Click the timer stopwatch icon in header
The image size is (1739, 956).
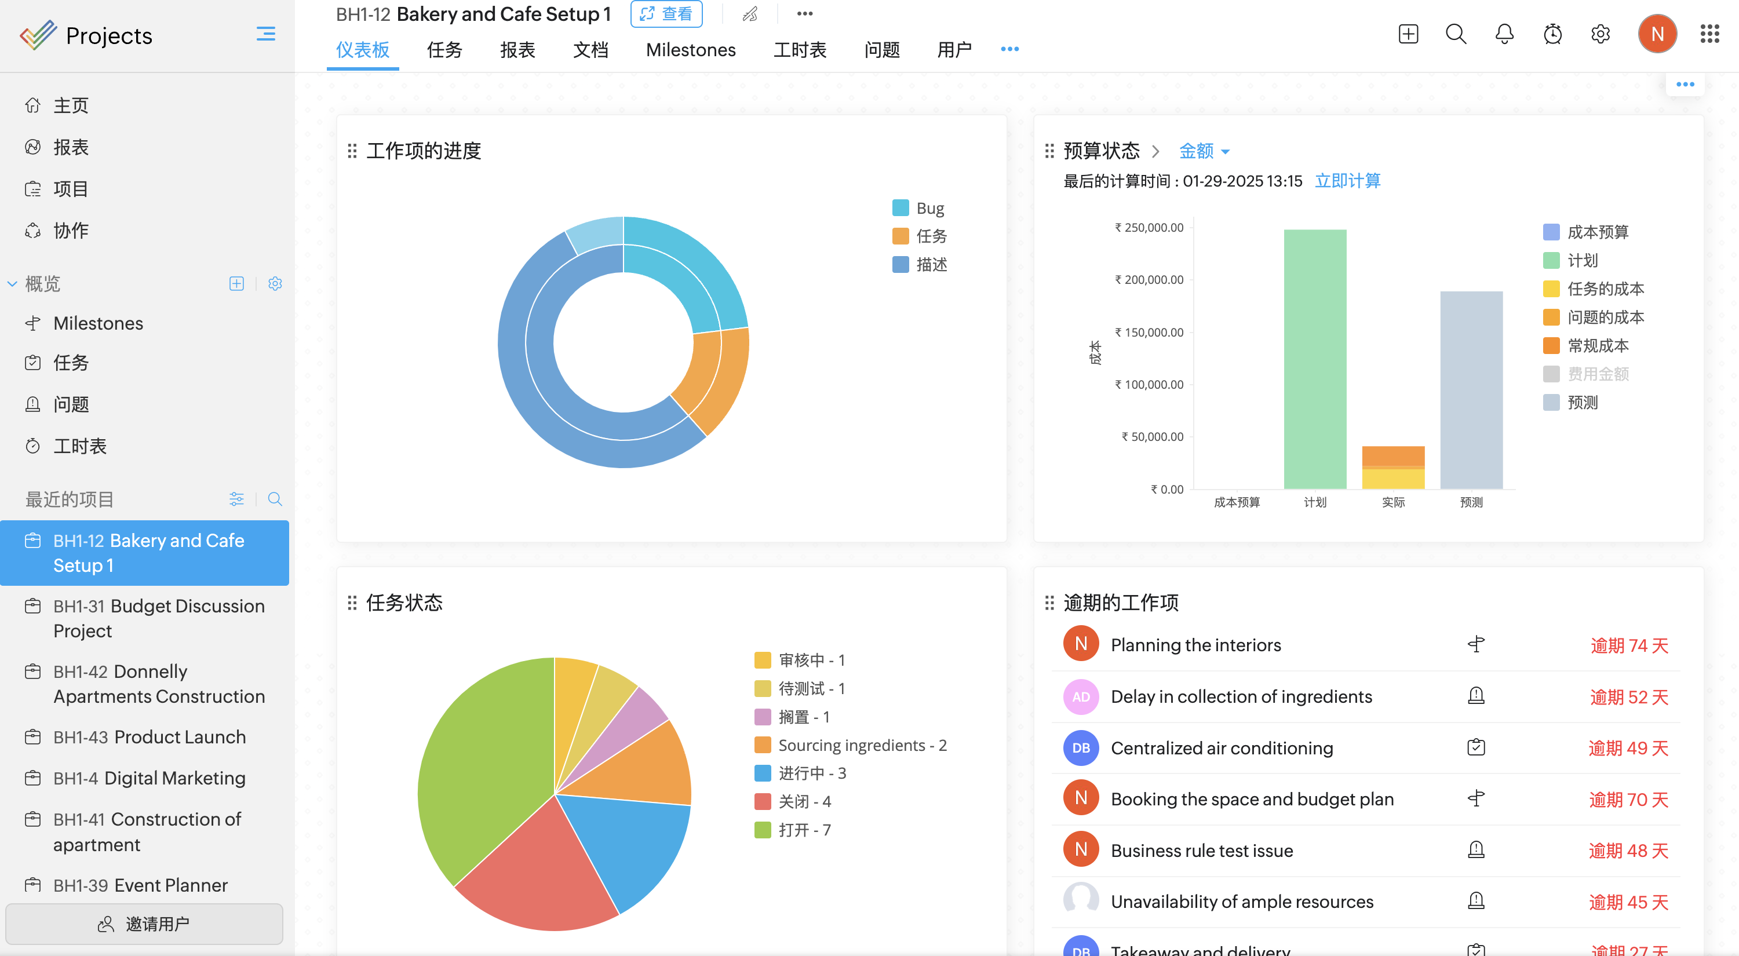pos(1552,34)
